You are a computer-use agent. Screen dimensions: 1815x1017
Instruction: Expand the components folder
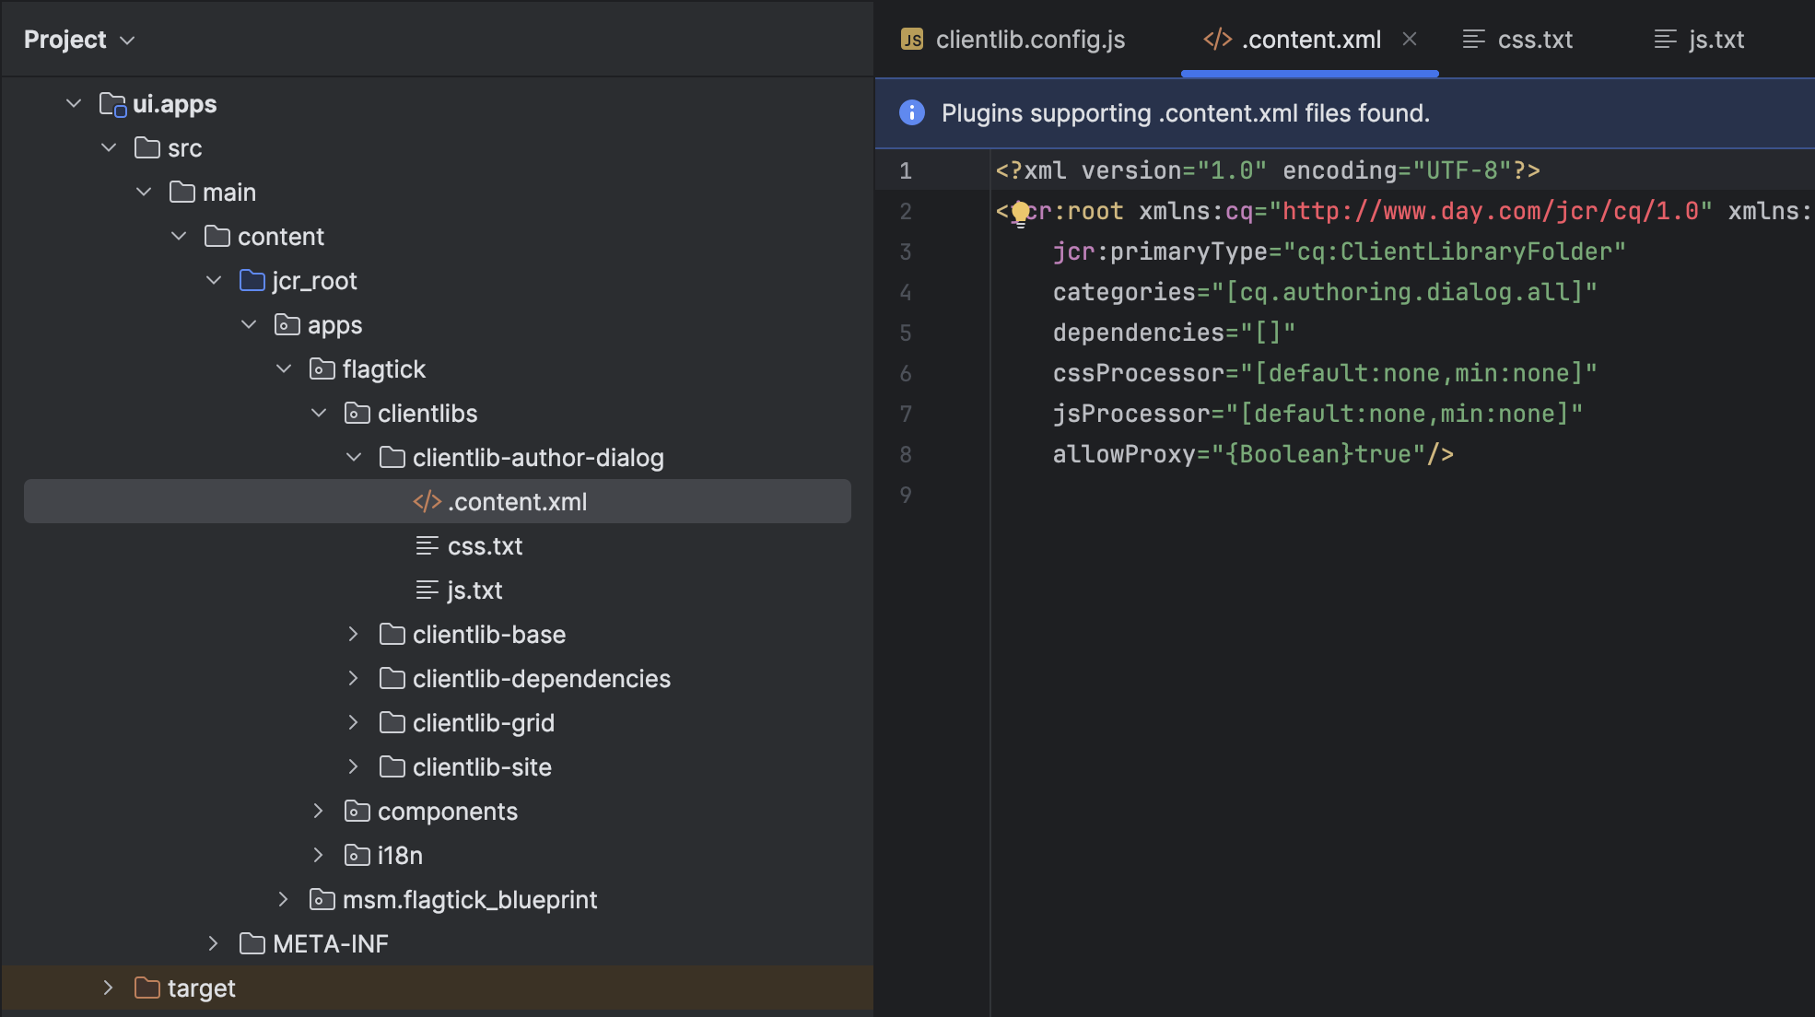(318, 811)
